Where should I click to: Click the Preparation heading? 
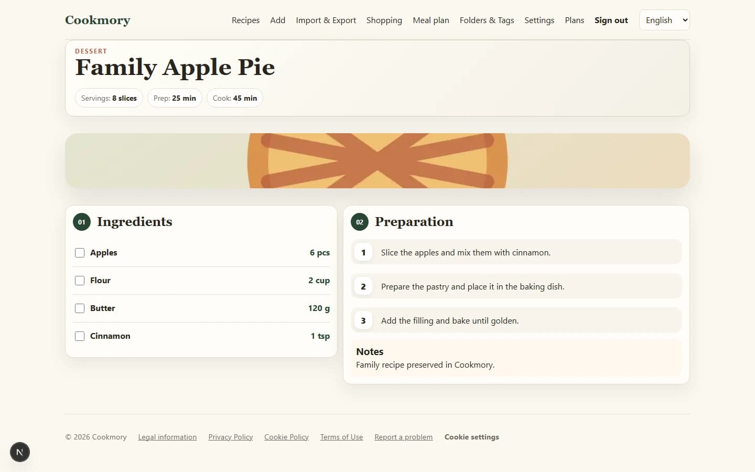click(x=414, y=222)
